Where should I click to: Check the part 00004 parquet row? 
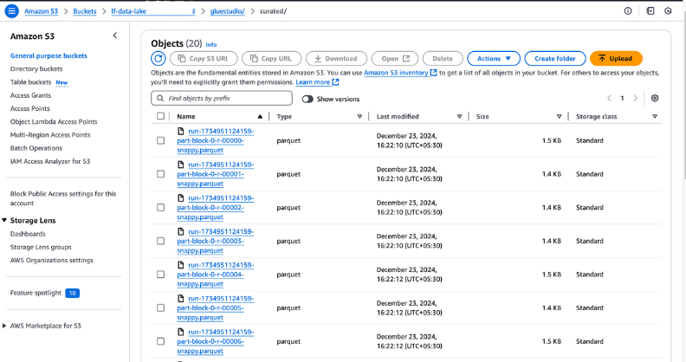160,275
